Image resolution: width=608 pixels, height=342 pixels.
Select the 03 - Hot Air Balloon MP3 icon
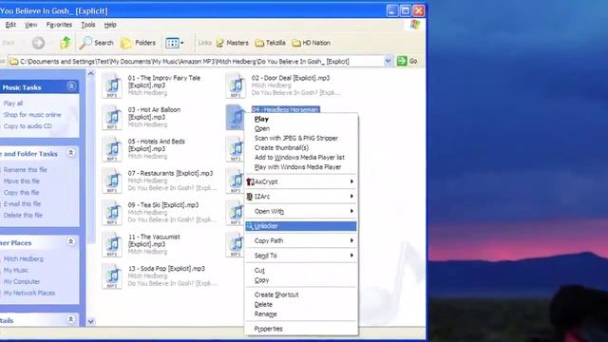coord(112,117)
